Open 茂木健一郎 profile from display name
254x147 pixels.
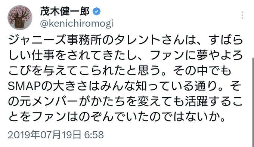pyautogui.click(x=65, y=12)
